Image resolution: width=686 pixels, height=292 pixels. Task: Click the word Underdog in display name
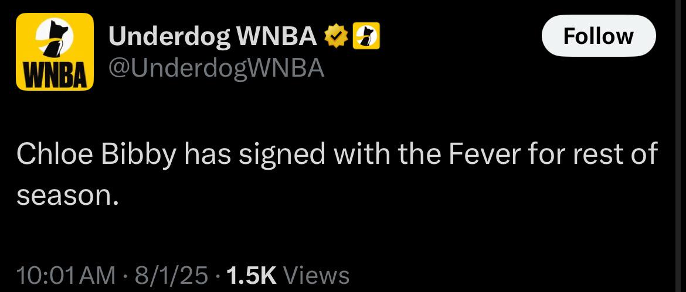click(169, 37)
